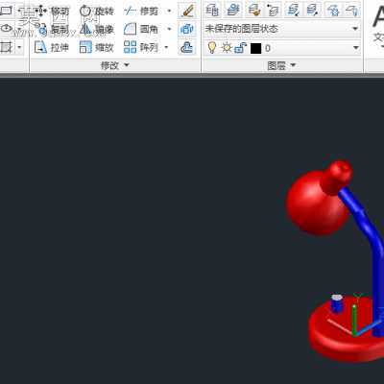This screenshot has width=384, height=384.
Task: Open the layer 0 selection dropdown
Action: pos(355,48)
